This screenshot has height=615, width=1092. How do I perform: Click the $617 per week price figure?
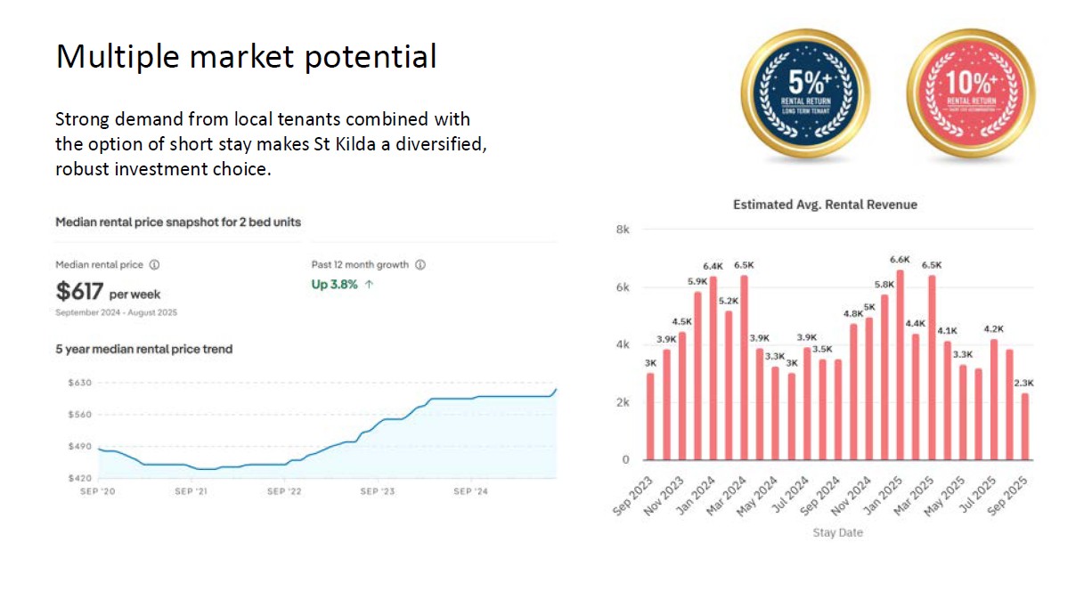(x=108, y=291)
